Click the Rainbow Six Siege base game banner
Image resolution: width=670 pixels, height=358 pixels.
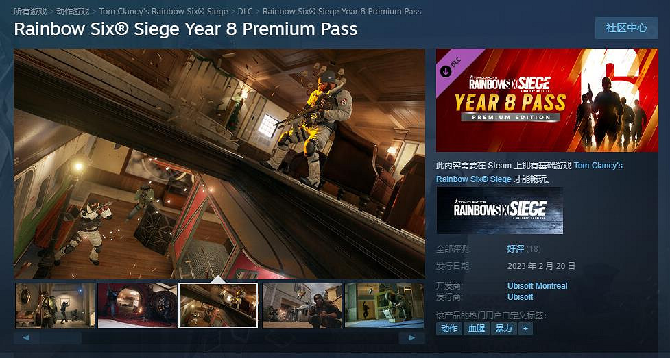pyautogui.click(x=499, y=210)
